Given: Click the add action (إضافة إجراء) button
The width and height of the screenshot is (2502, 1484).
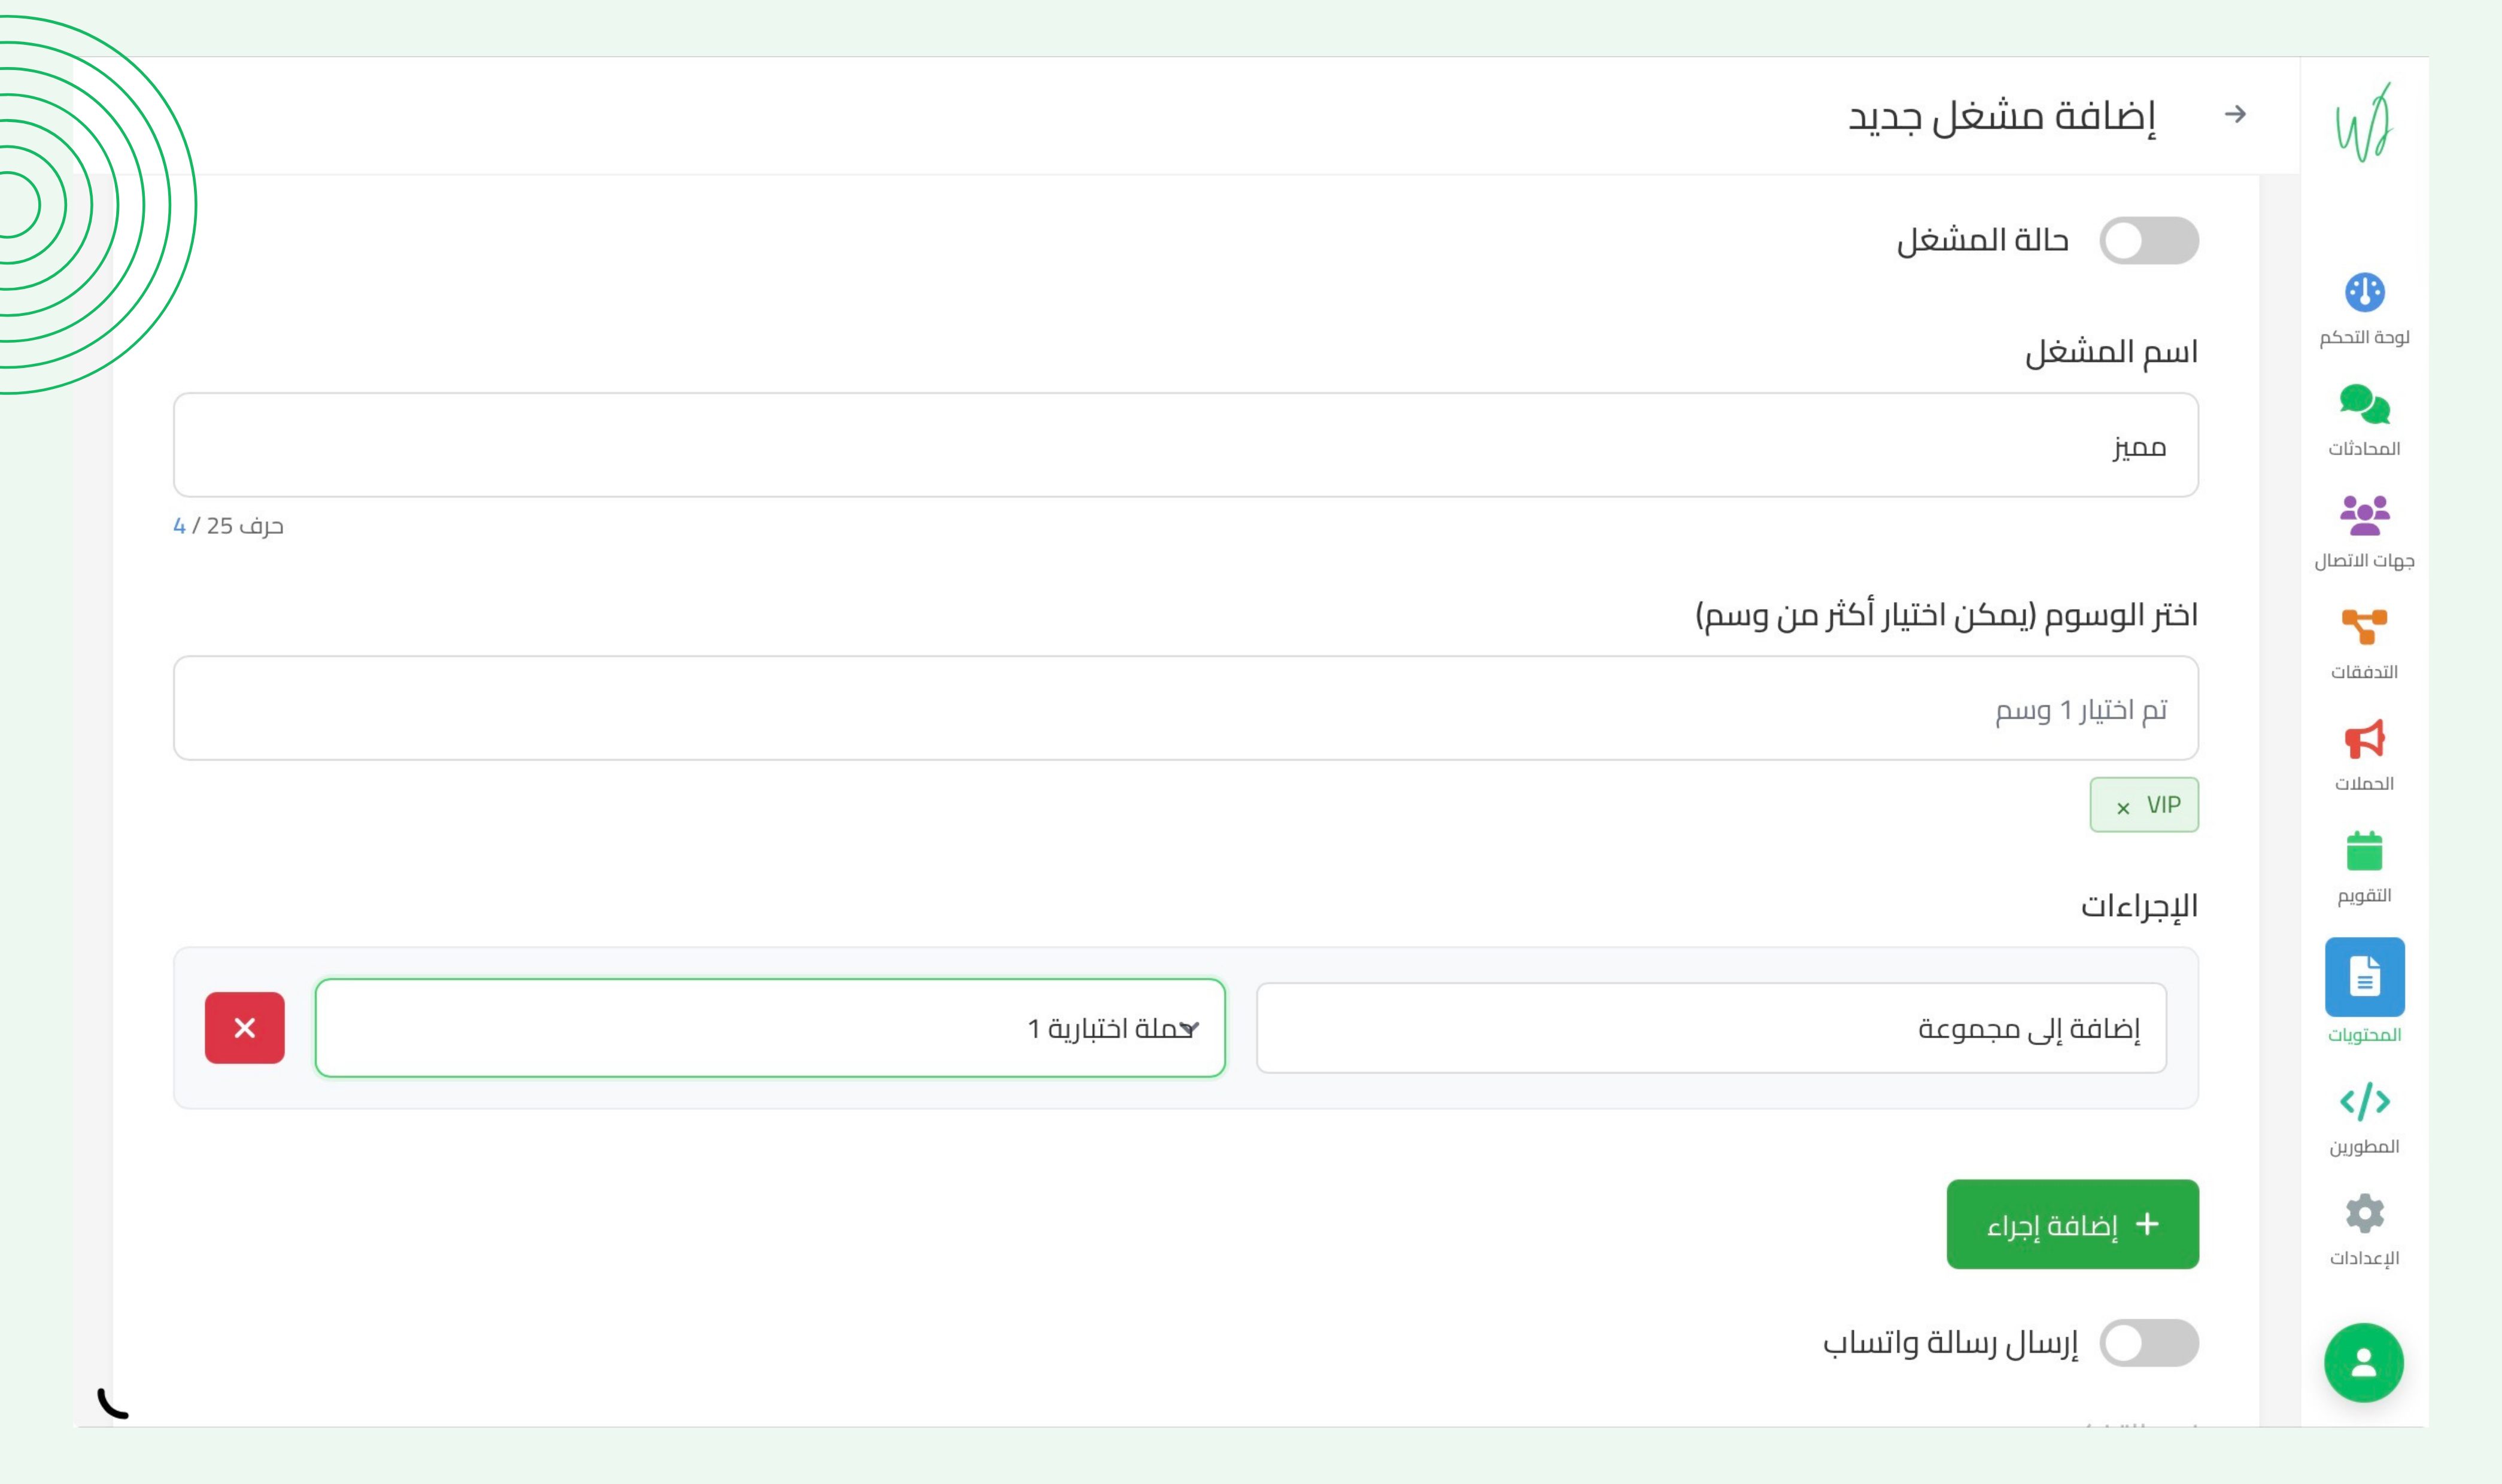Looking at the screenshot, I should click(x=2072, y=1224).
